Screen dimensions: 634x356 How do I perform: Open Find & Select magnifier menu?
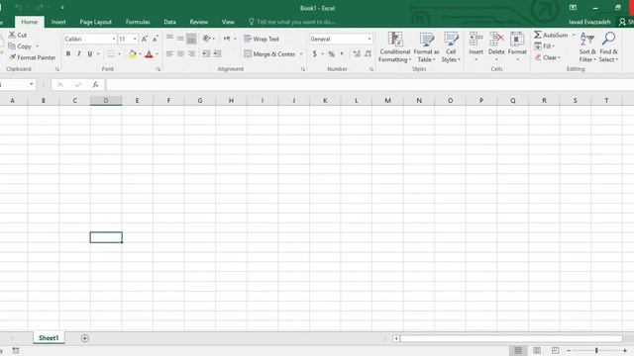(x=608, y=47)
